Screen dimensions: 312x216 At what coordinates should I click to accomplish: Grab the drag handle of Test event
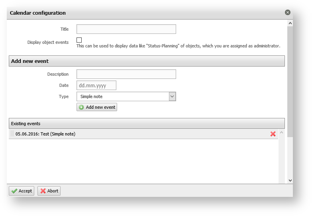(12, 134)
